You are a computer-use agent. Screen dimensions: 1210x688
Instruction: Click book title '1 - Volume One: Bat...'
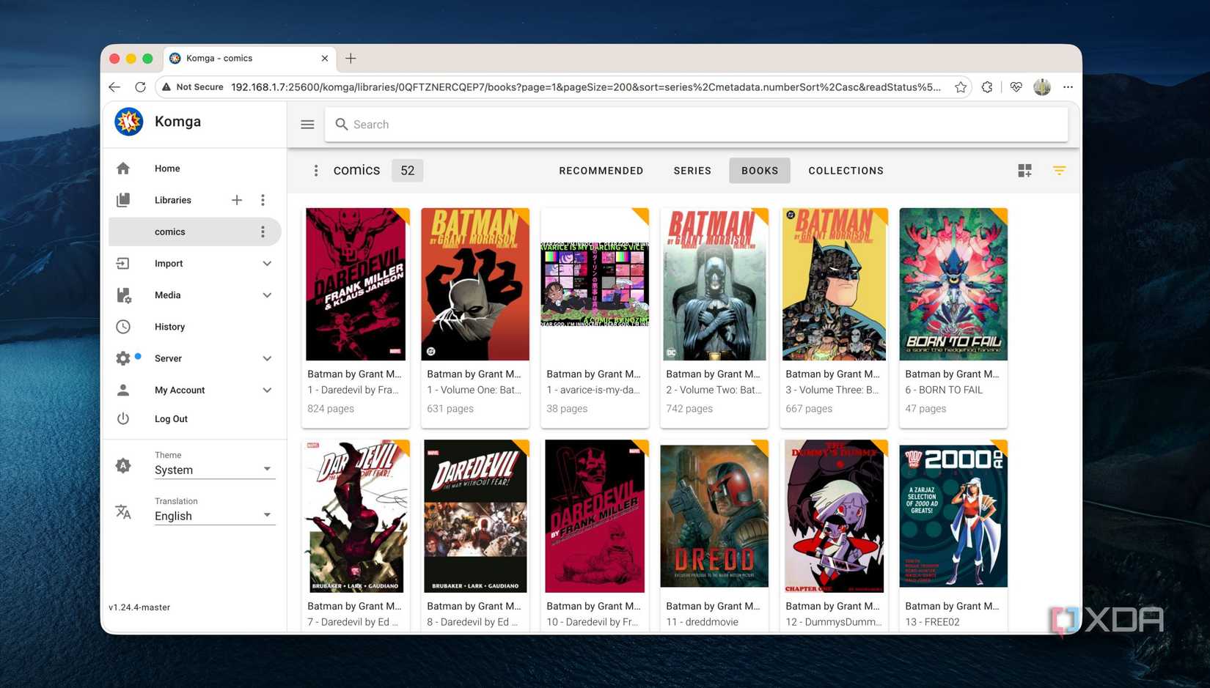pos(474,390)
